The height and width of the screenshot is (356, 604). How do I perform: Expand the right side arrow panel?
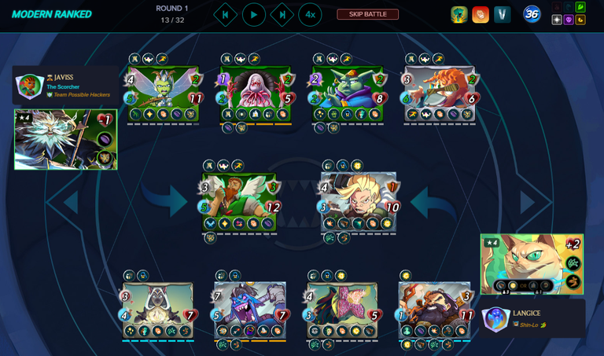click(x=528, y=202)
